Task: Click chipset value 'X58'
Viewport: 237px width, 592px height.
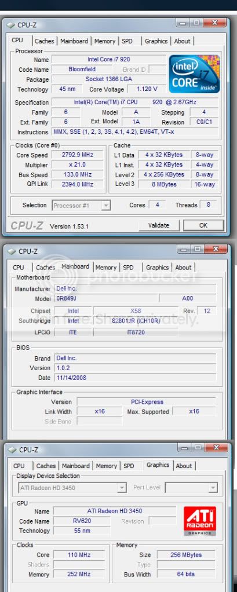Action: coord(136,311)
